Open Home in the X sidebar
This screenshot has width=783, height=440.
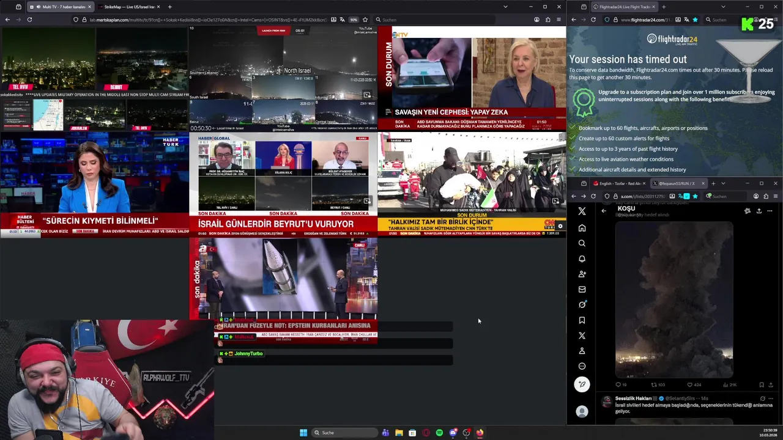(582, 228)
